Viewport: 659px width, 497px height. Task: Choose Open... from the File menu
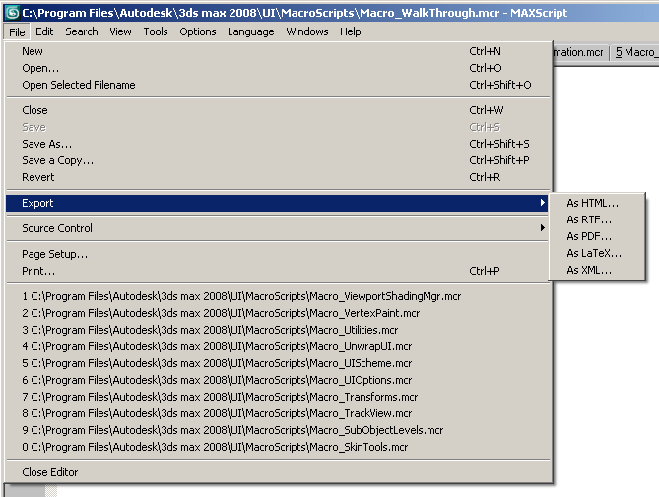278,68
